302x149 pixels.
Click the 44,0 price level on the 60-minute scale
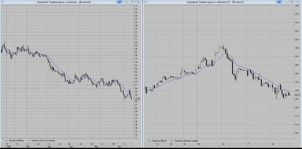297,74
